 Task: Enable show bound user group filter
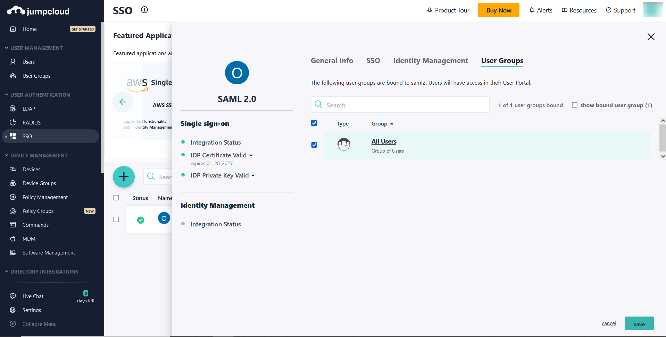[x=575, y=105]
